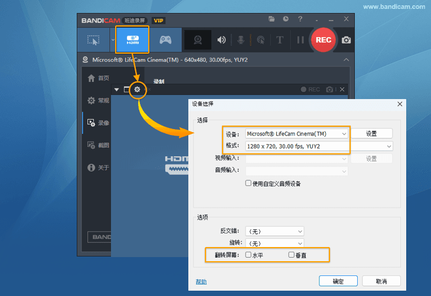The height and width of the screenshot is (296, 431).
Task: Click the pause recording icon
Action: [x=301, y=40]
